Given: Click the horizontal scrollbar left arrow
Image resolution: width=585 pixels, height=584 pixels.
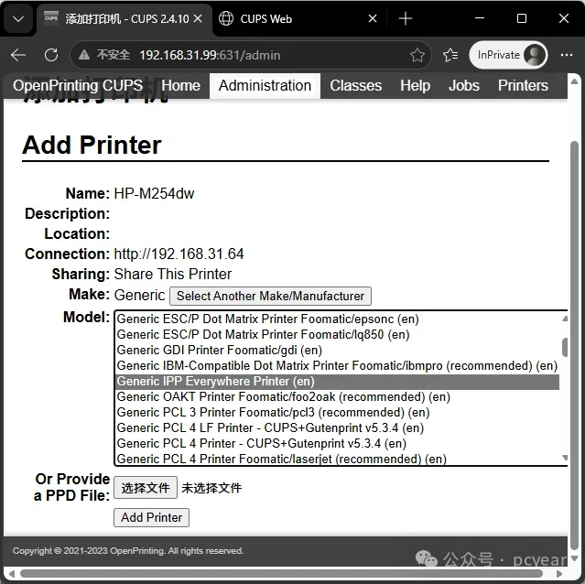Looking at the screenshot, I should [x=12, y=574].
